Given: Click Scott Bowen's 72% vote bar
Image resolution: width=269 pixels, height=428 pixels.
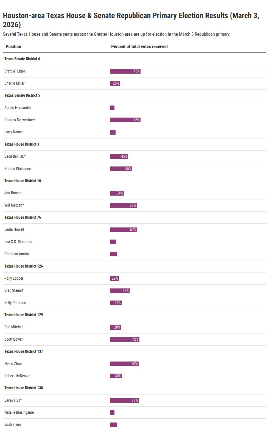Looking at the screenshot, I should click(x=124, y=340).
